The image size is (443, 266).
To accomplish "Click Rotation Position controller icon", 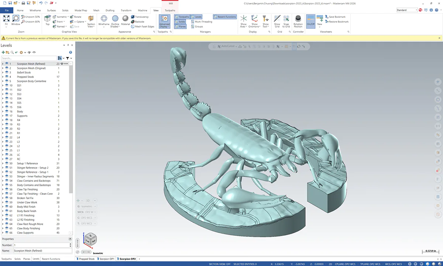I will (x=298, y=18).
